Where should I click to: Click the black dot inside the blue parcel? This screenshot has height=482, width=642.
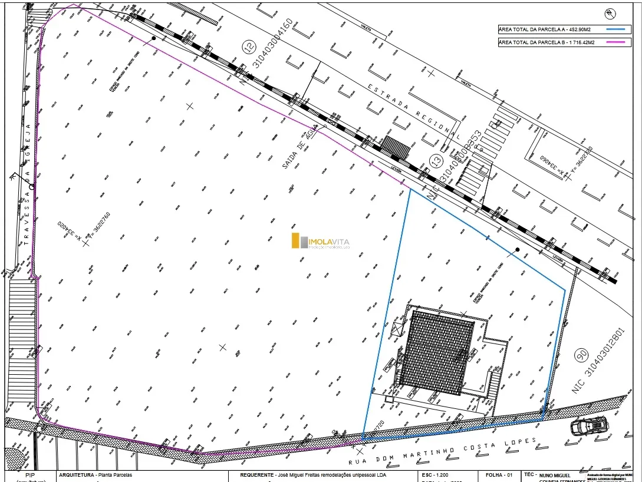tap(517, 250)
